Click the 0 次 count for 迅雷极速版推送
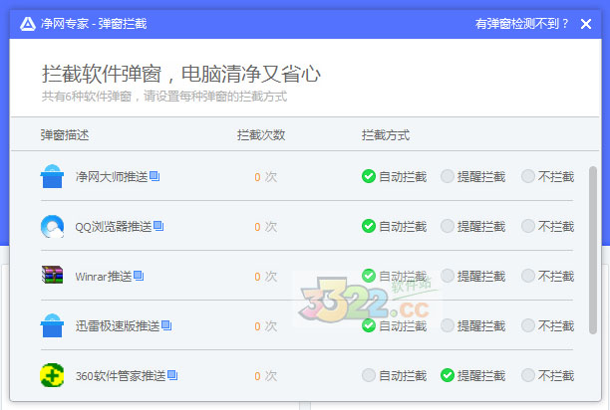The width and height of the screenshot is (610, 410). click(x=266, y=326)
